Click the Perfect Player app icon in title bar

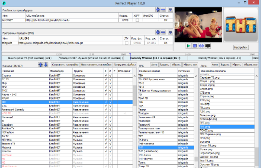point(4,3)
